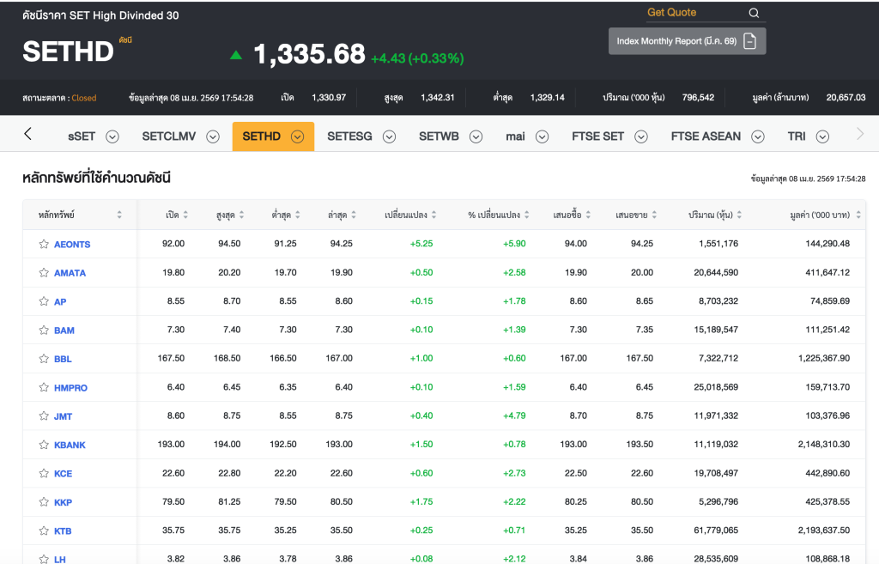Screen dimensions: 879x564
Task: Go to previous index tabs with left arrow
Action: click(27, 133)
